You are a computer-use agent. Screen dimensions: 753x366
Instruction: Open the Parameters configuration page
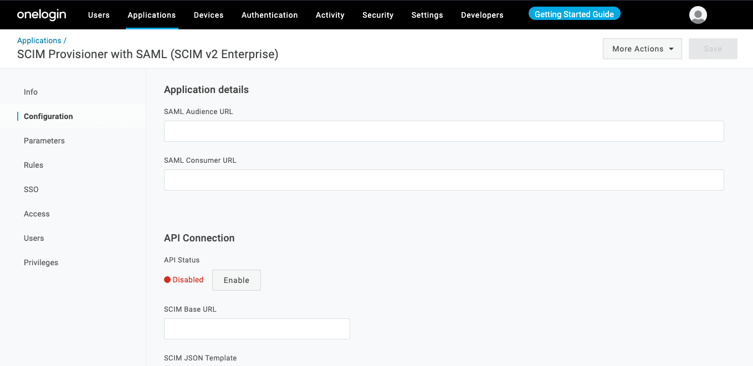click(44, 141)
